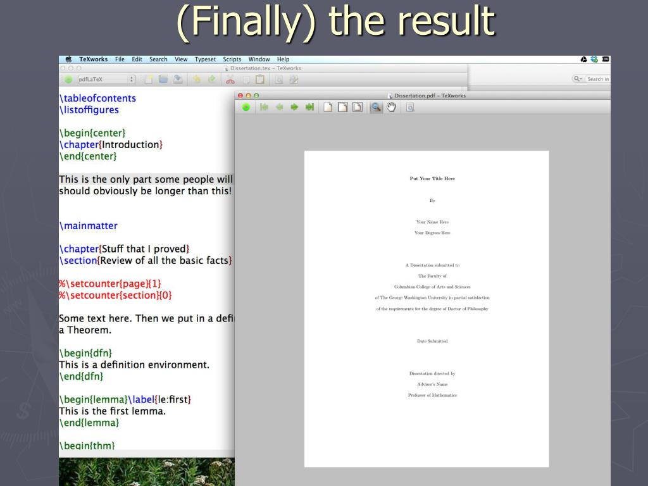Click the Undo icon in editor toolbar
648x486 pixels.
(197, 79)
